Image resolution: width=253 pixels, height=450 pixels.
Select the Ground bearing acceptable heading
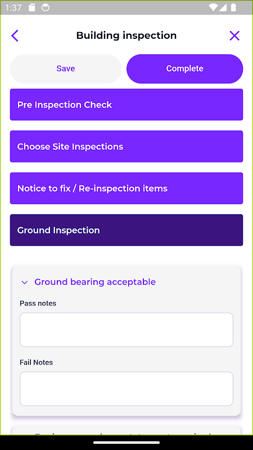click(x=95, y=282)
